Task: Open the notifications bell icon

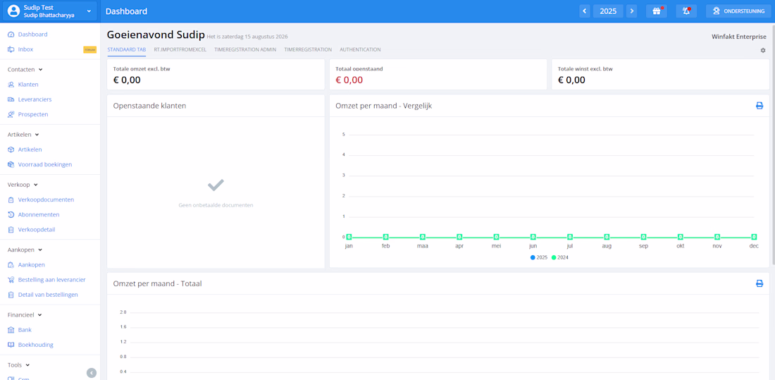Action: pos(686,11)
